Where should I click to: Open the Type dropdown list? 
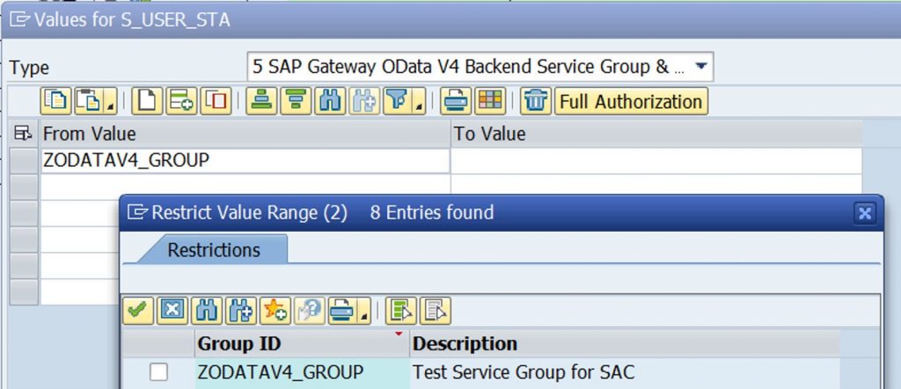coord(700,67)
